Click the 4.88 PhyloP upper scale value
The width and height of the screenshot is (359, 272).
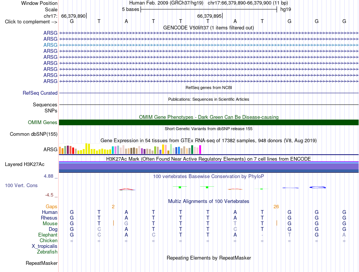tap(48, 176)
